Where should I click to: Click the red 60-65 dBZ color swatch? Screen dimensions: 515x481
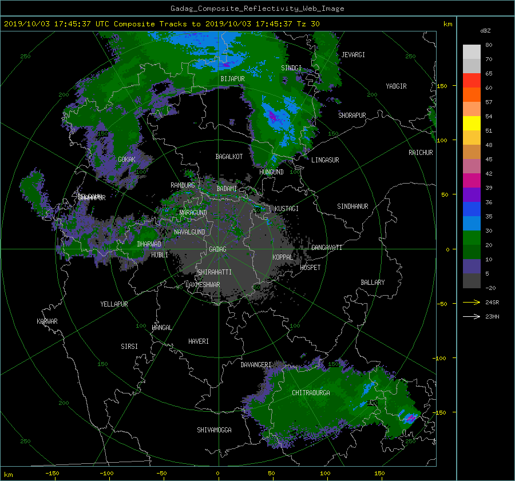[472, 80]
